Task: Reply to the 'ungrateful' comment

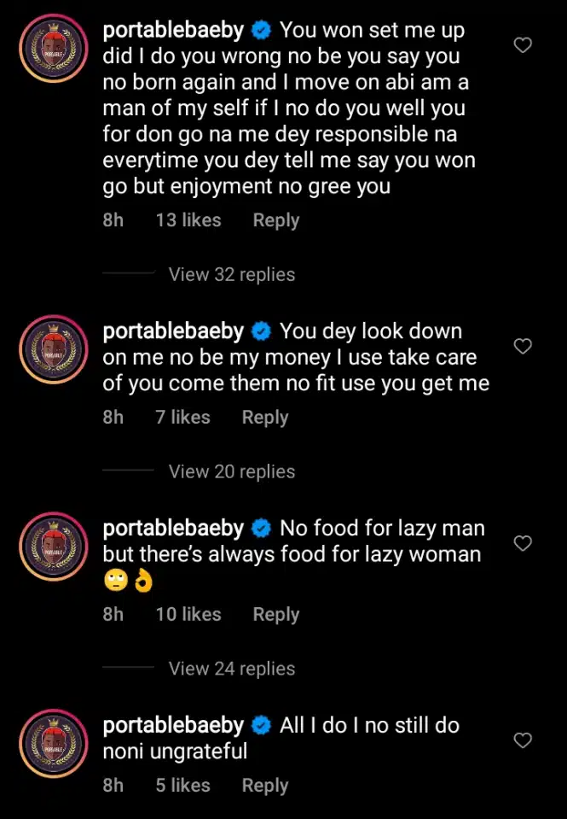Action: 264,785
